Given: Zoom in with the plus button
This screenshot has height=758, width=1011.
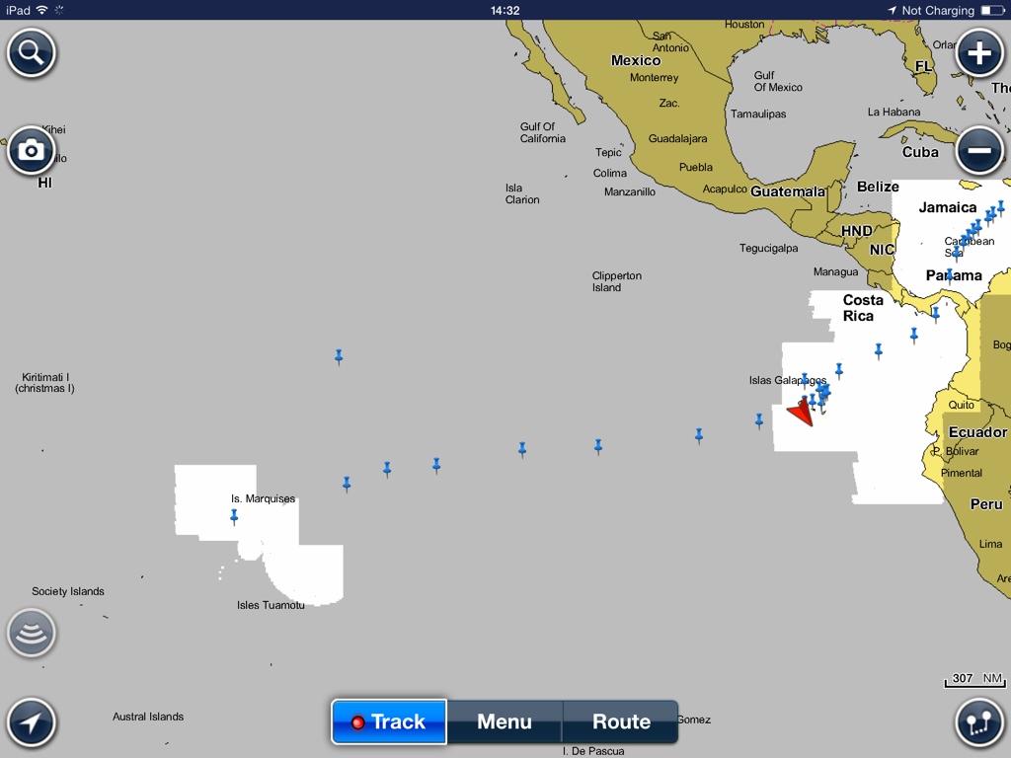Looking at the screenshot, I should [978, 53].
